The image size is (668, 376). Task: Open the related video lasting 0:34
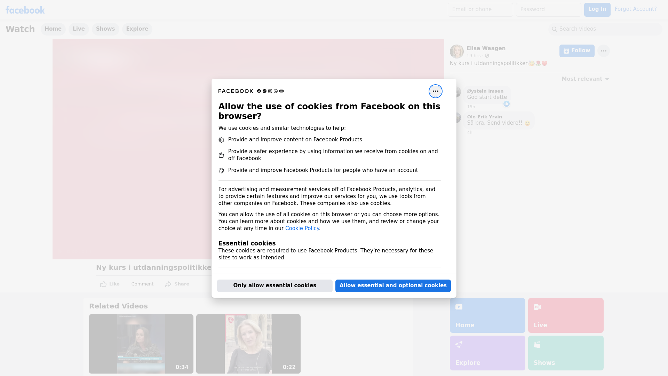click(141, 344)
